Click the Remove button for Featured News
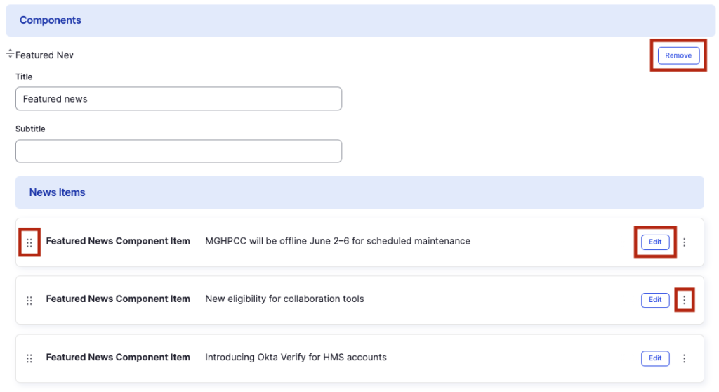719x392 pixels. pos(678,55)
